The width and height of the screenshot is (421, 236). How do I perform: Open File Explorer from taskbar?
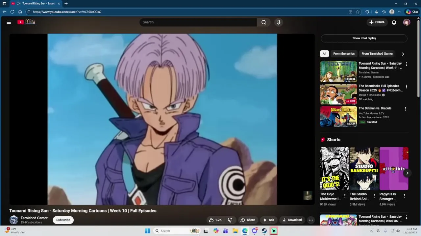[x=235, y=231]
